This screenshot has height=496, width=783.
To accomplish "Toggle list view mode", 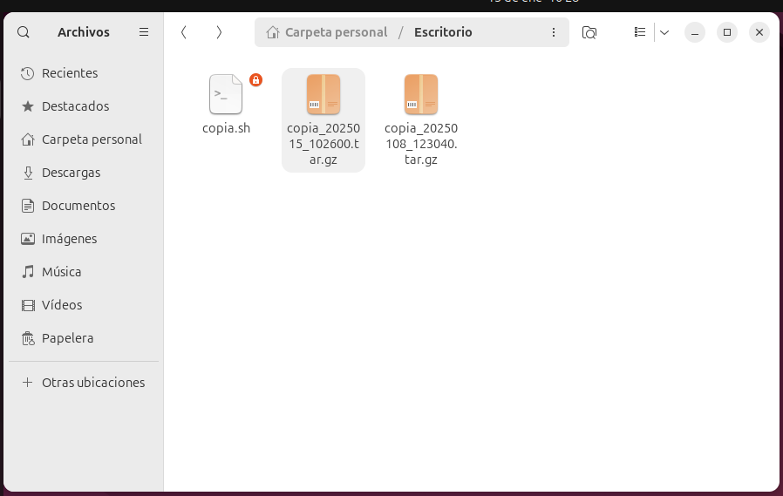I will [x=640, y=32].
